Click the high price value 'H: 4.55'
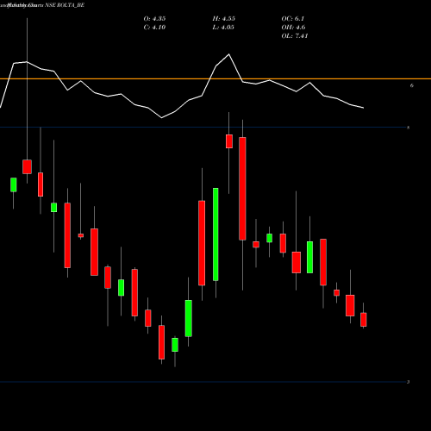This screenshot has width=431, height=431. point(224,19)
